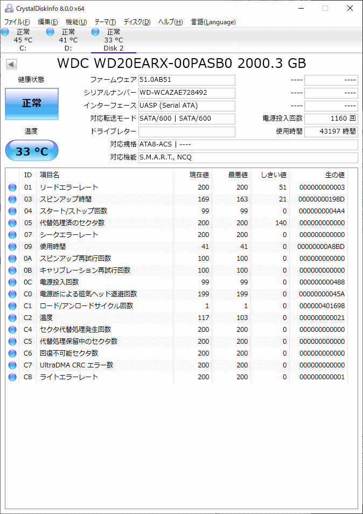Open the ファイル(F) menu
The height and width of the screenshot is (514, 363).
(x=17, y=22)
